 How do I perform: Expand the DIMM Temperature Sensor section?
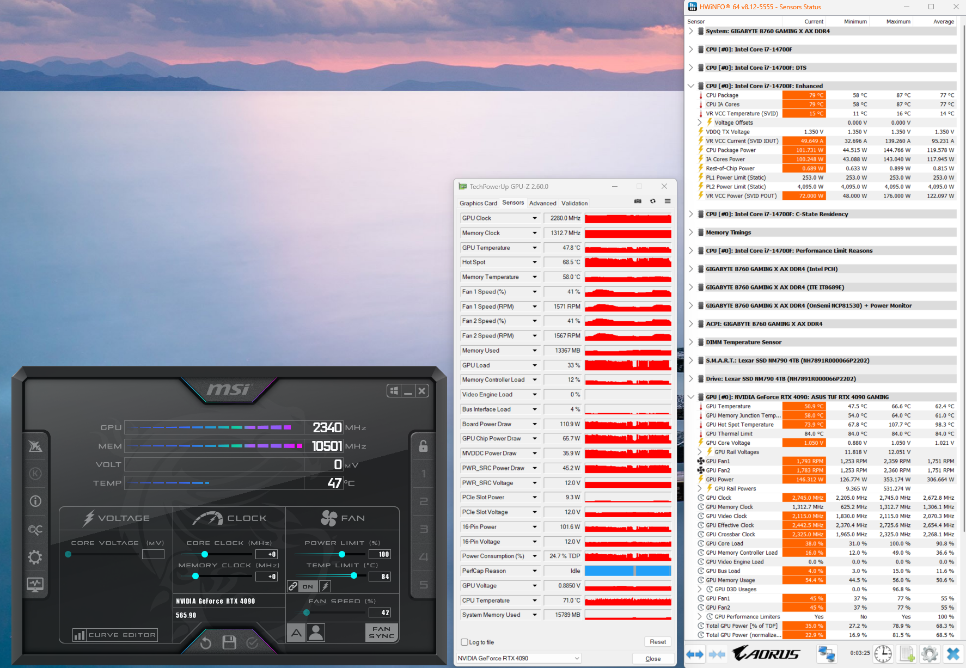point(691,342)
